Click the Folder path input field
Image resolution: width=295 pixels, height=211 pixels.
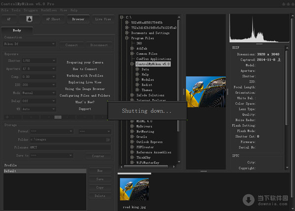click(x=68, y=140)
